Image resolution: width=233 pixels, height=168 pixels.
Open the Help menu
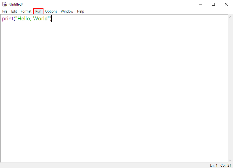pyautogui.click(x=80, y=11)
